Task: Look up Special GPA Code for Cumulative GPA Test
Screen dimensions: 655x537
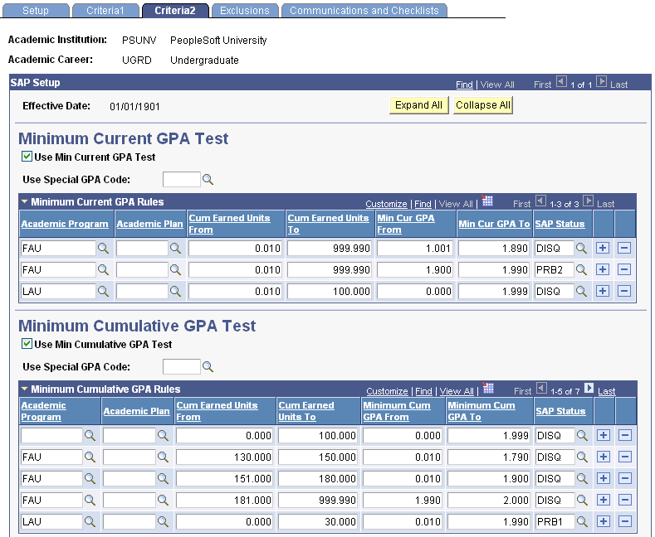Action: [x=208, y=367]
